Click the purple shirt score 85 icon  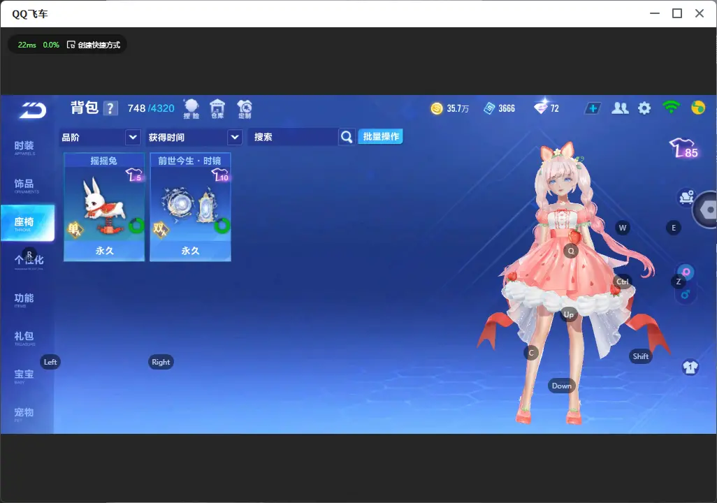[x=684, y=148]
